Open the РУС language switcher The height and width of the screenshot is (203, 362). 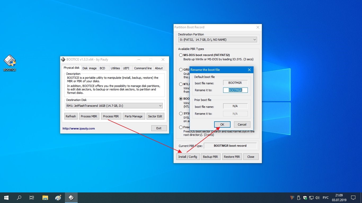pyautogui.click(x=326, y=198)
